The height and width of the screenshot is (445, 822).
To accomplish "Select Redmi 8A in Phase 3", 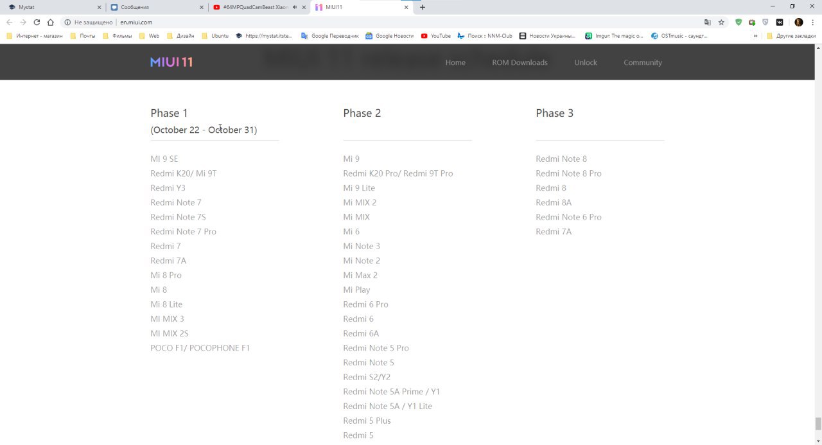I will [x=554, y=202].
